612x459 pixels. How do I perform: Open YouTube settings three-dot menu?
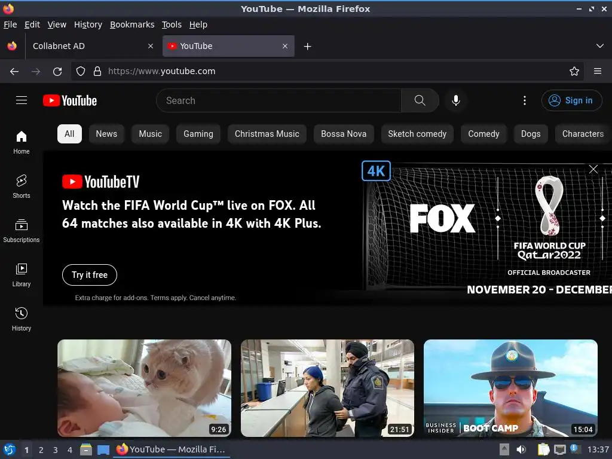pyautogui.click(x=525, y=100)
